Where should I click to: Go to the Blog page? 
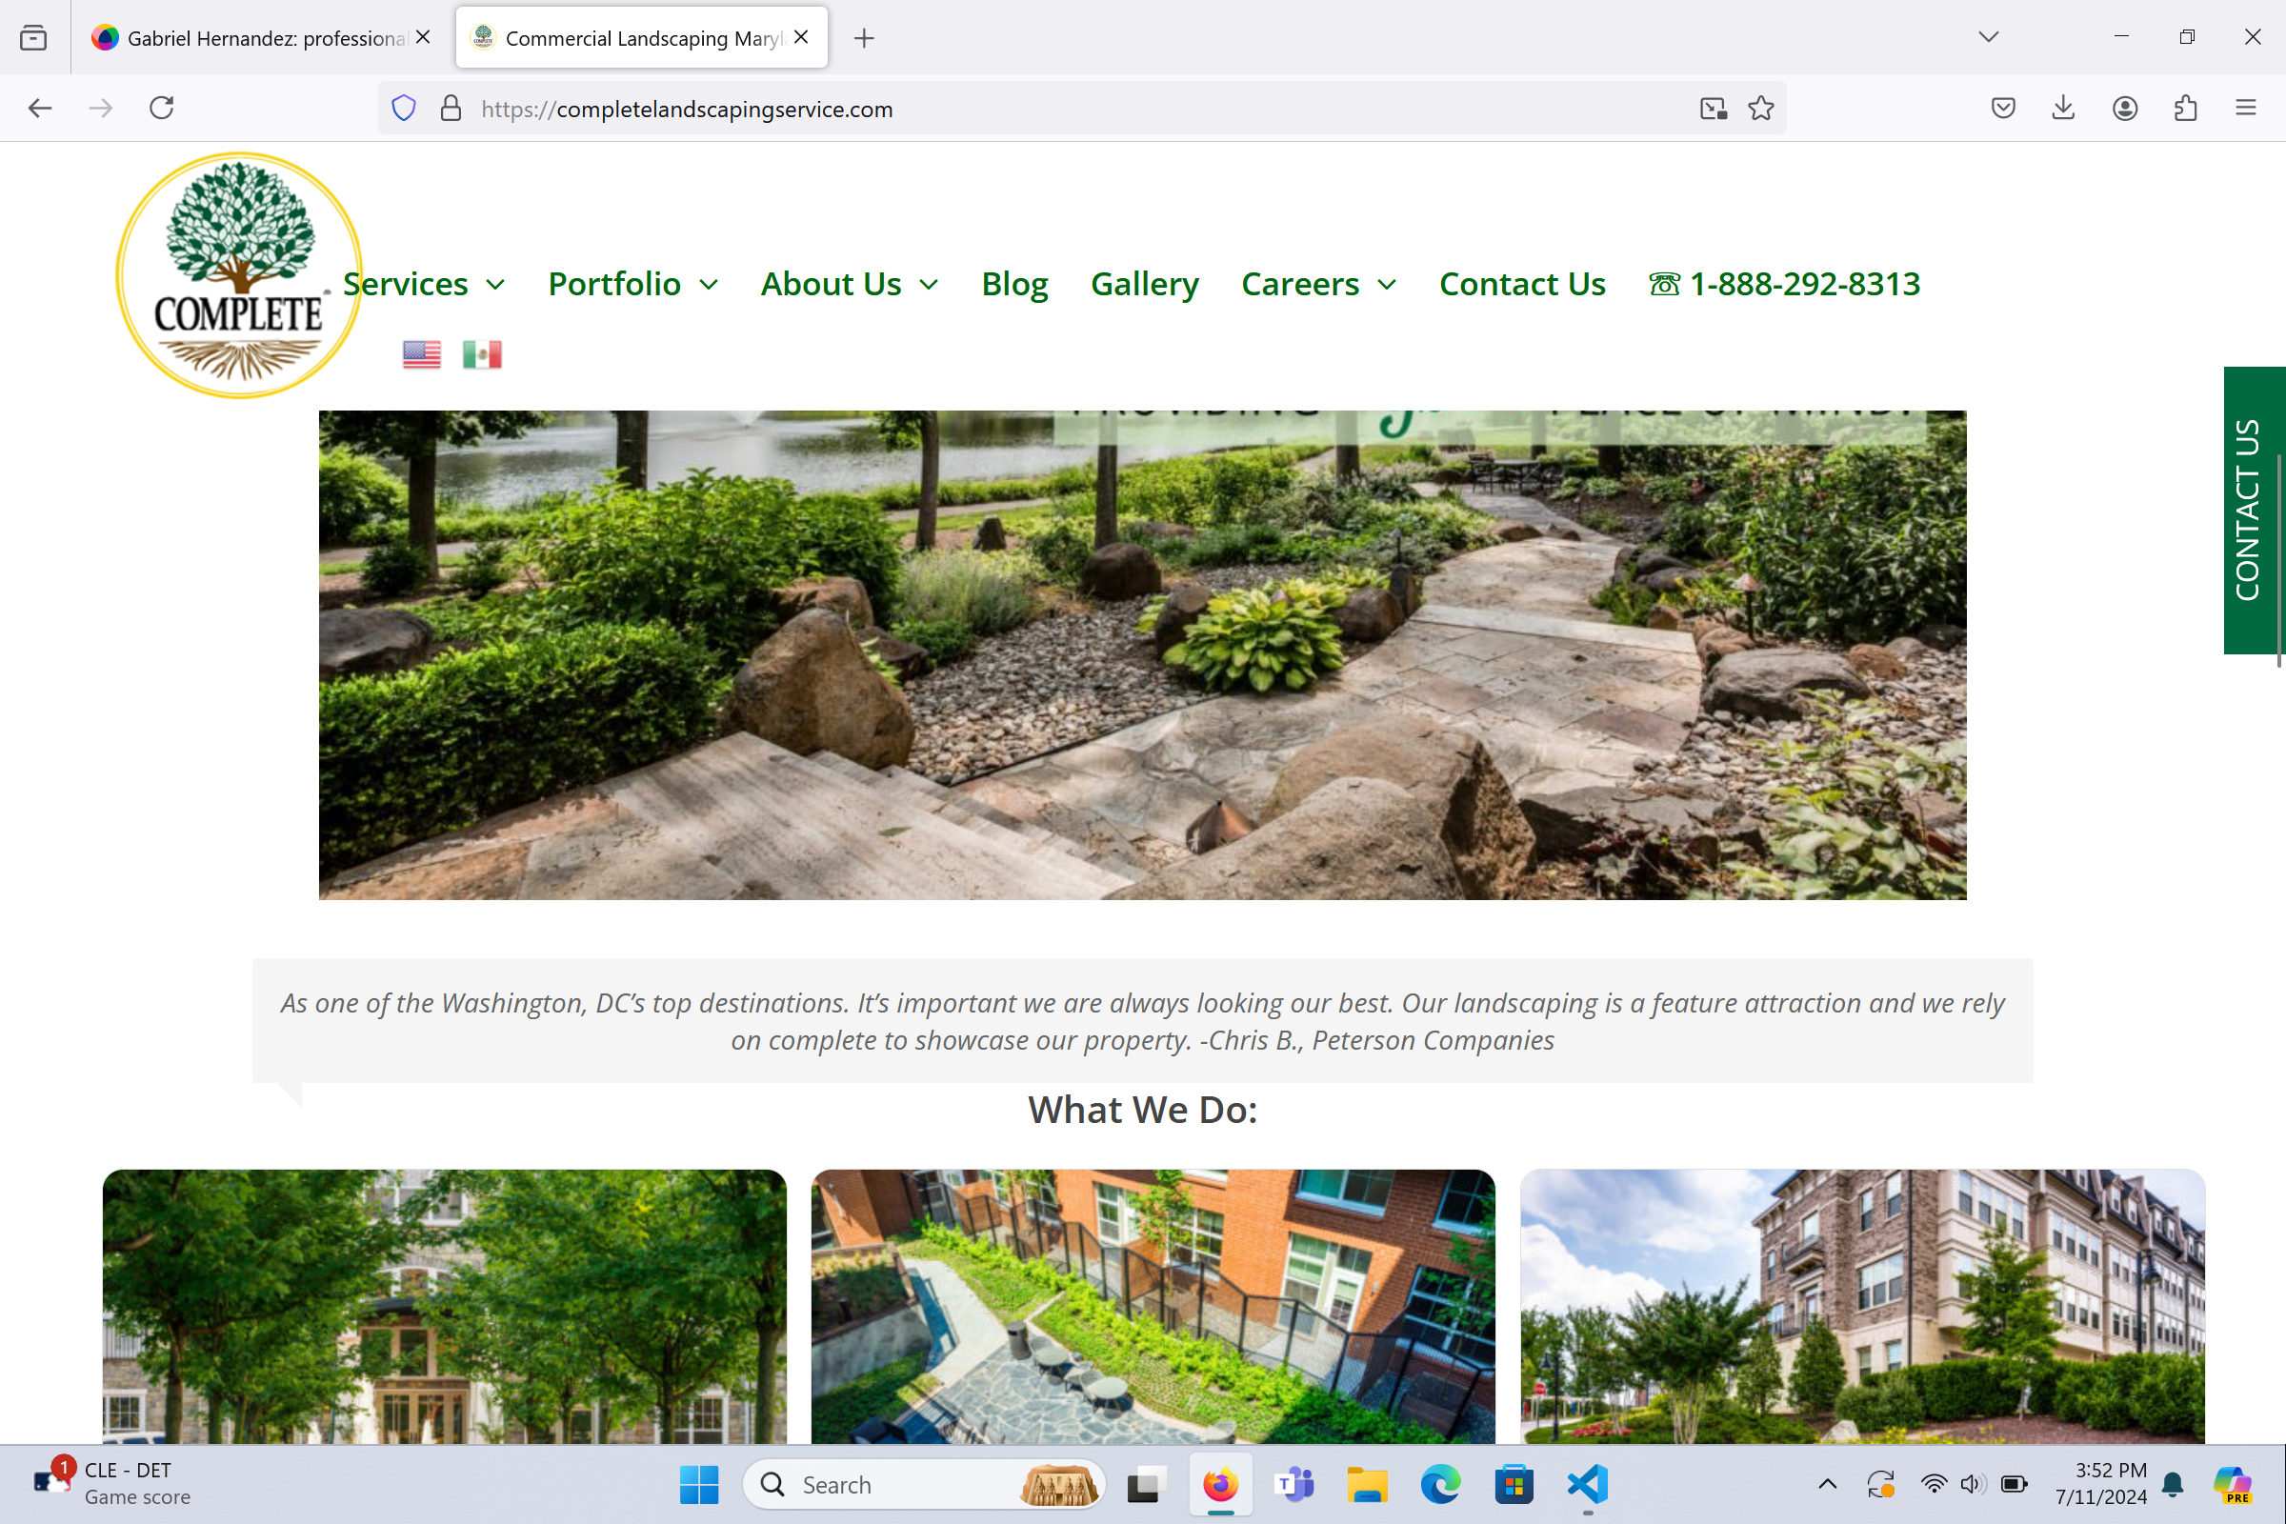click(x=1014, y=284)
